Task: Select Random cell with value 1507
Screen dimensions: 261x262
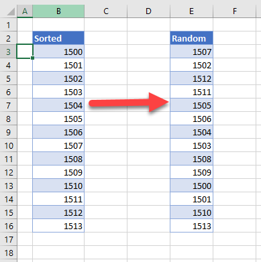Action: click(191, 52)
